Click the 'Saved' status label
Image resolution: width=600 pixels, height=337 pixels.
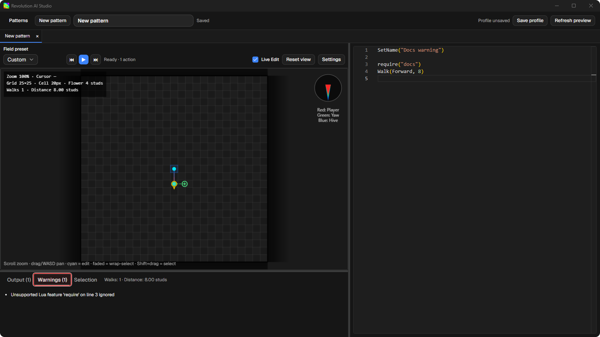[x=203, y=21]
